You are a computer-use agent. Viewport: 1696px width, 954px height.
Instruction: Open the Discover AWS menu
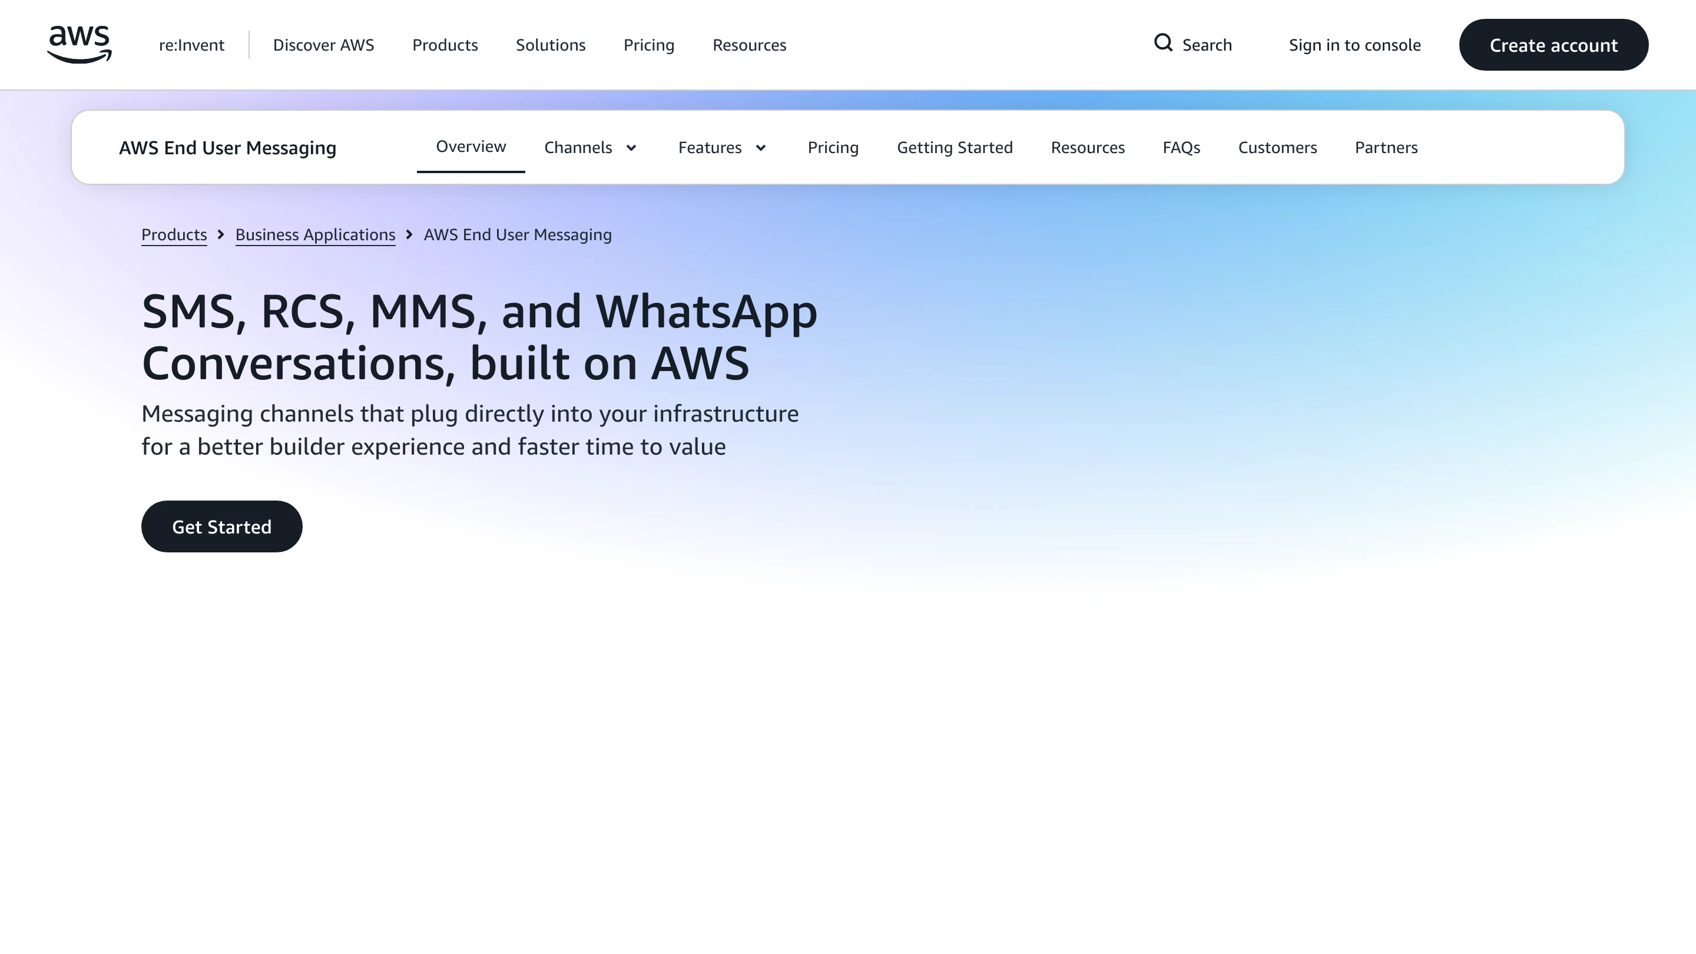[323, 45]
